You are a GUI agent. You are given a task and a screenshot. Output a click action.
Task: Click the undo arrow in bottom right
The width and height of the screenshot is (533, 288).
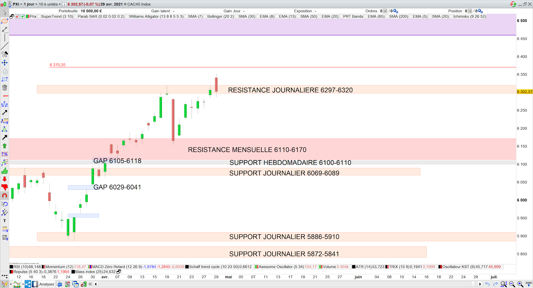click(487, 284)
